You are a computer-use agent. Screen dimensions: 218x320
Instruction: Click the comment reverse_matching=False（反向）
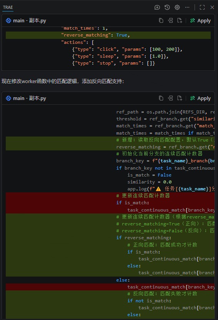pos(165,231)
